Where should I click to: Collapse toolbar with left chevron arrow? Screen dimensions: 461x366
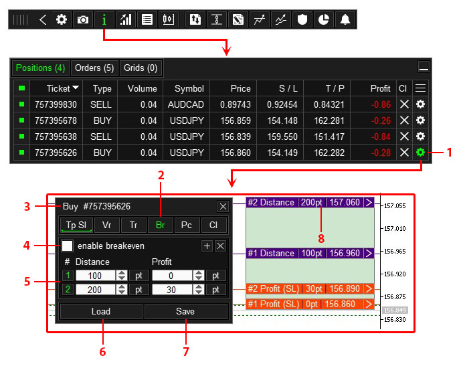(43, 19)
